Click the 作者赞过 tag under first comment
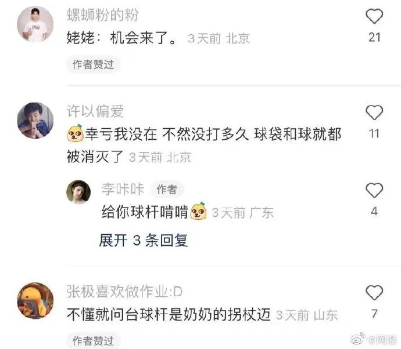401x349 pixels. (x=93, y=64)
